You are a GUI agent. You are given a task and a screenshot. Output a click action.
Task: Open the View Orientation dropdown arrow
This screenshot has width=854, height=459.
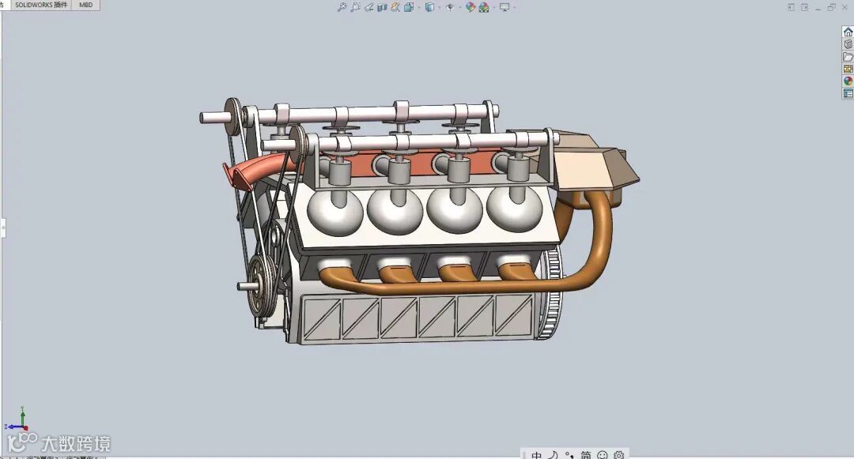tap(419, 8)
